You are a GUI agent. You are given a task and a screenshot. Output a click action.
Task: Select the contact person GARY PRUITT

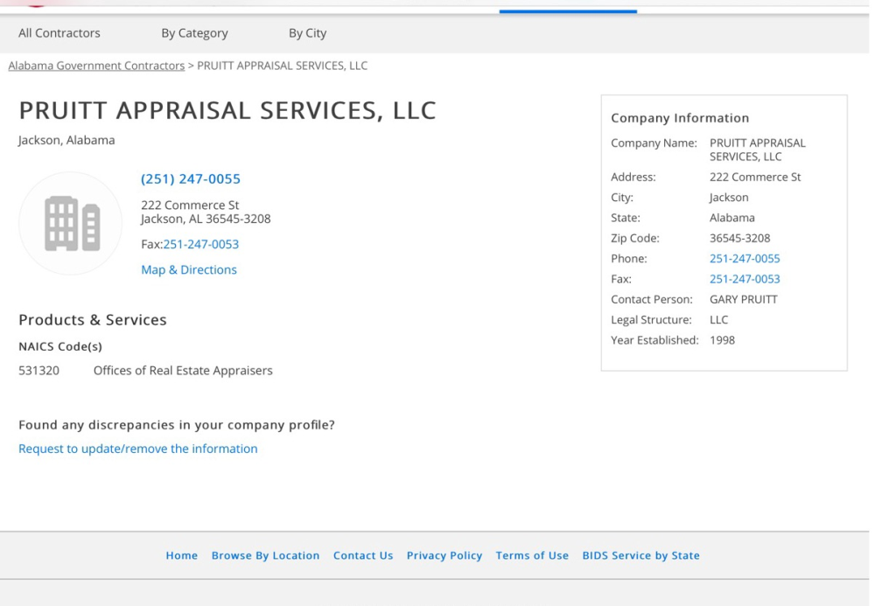pos(743,299)
